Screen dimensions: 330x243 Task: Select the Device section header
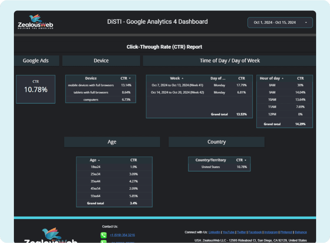tap(101, 61)
